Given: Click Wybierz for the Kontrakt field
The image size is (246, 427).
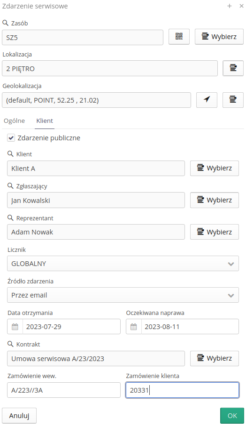Looking at the screenshot, I should click(x=215, y=358).
